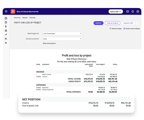
Task: Open the settings gear icon
Action: tap(138, 11)
